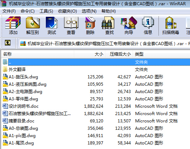Select file name A3-零件图.dwg
The height and width of the screenshot is (149, 190).
[x=23, y=99]
